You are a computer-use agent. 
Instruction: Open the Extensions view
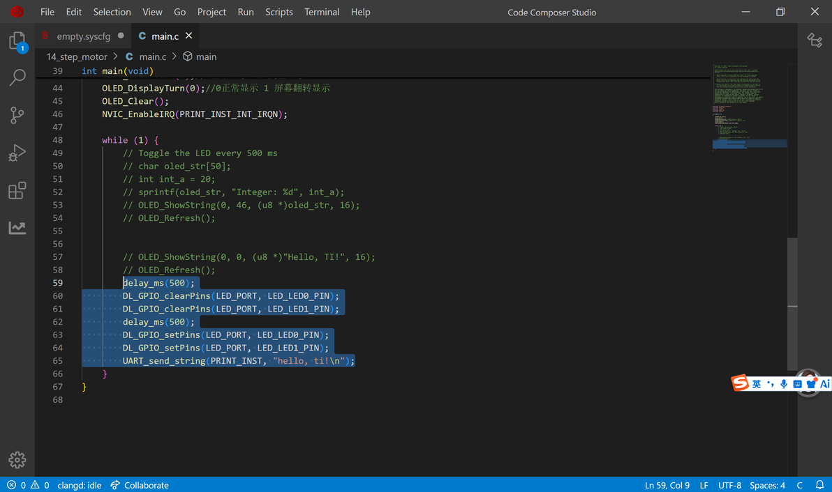pyautogui.click(x=17, y=190)
